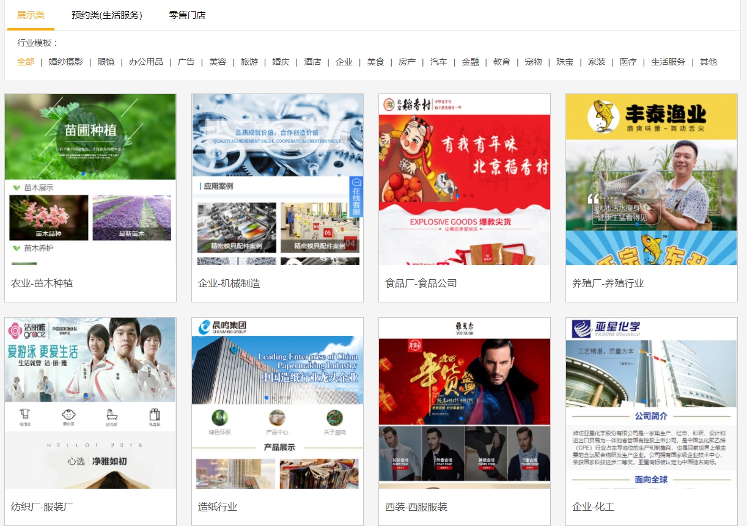The height and width of the screenshot is (526, 747).
Task: Filter templates by 酒店
Action: [312, 62]
